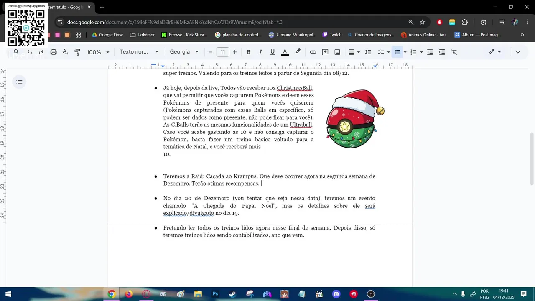The width and height of the screenshot is (535, 301).
Task: Toggle spell and grammar check icon
Action: 66,52
